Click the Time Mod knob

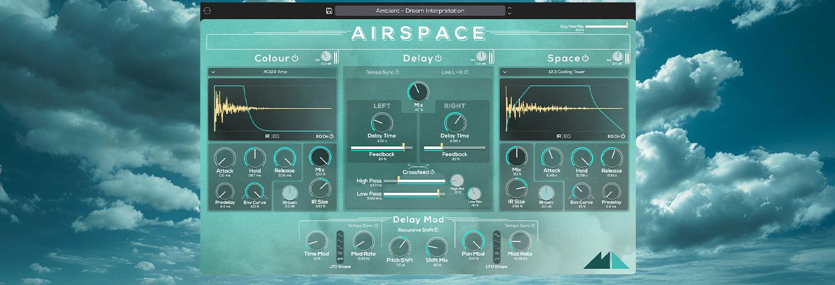(x=316, y=240)
